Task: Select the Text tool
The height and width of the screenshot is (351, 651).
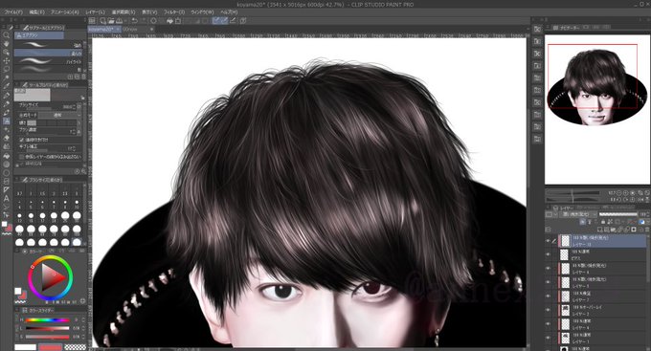Action: (7, 198)
